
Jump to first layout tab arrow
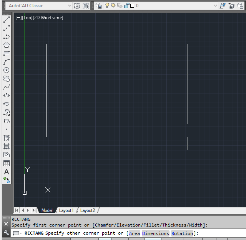pyautogui.click(x=17, y=210)
